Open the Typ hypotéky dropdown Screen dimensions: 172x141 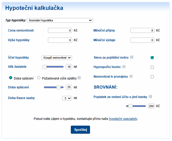(x=60, y=20)
